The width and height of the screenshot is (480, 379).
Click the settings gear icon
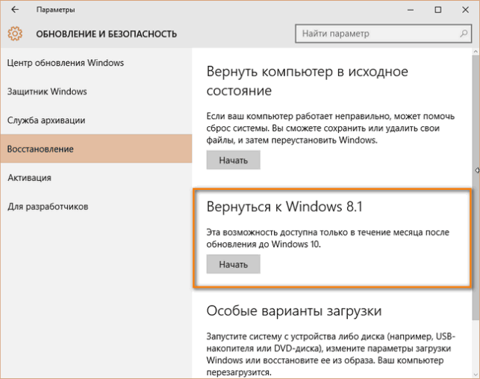(x=15, y=34)
